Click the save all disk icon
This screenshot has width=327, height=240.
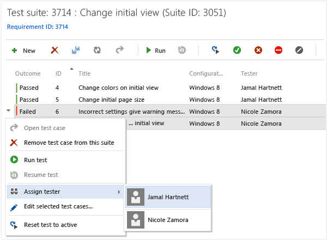tap(76, 50)
